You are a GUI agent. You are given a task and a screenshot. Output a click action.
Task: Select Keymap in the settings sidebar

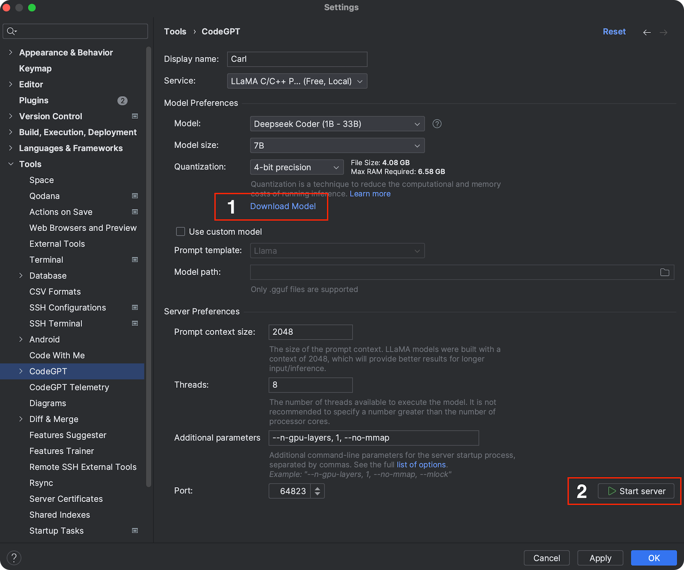(x=35, y=68)
